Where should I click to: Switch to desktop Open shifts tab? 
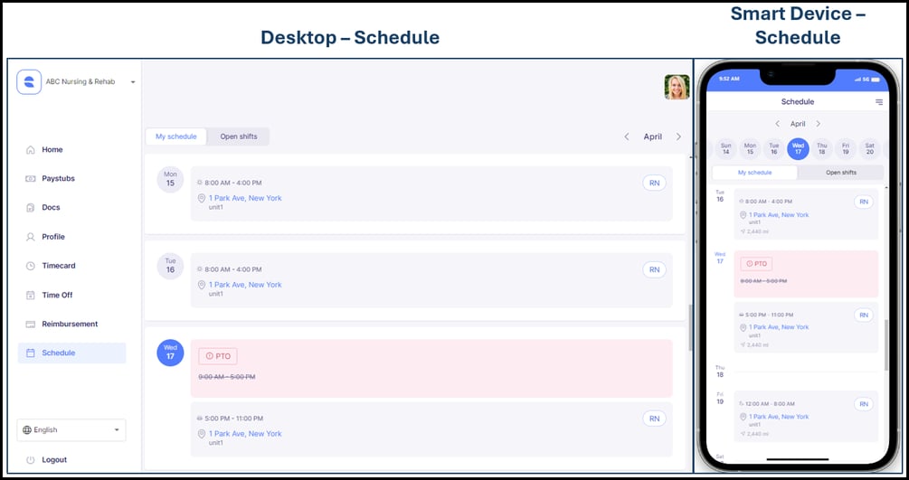[x=239, y=136]
